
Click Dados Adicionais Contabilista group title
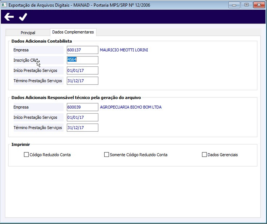click(42, 41)
